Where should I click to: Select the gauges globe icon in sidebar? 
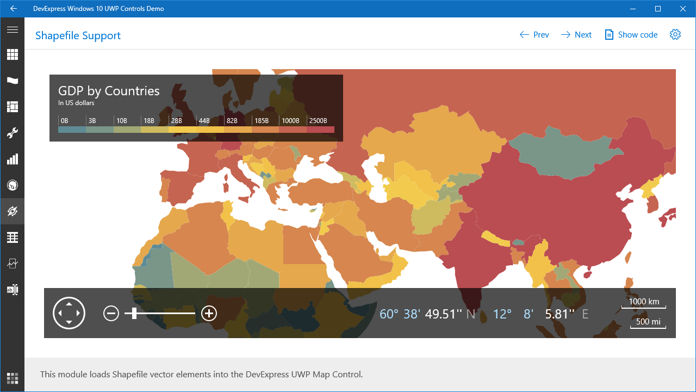click(x=13, y=185)
